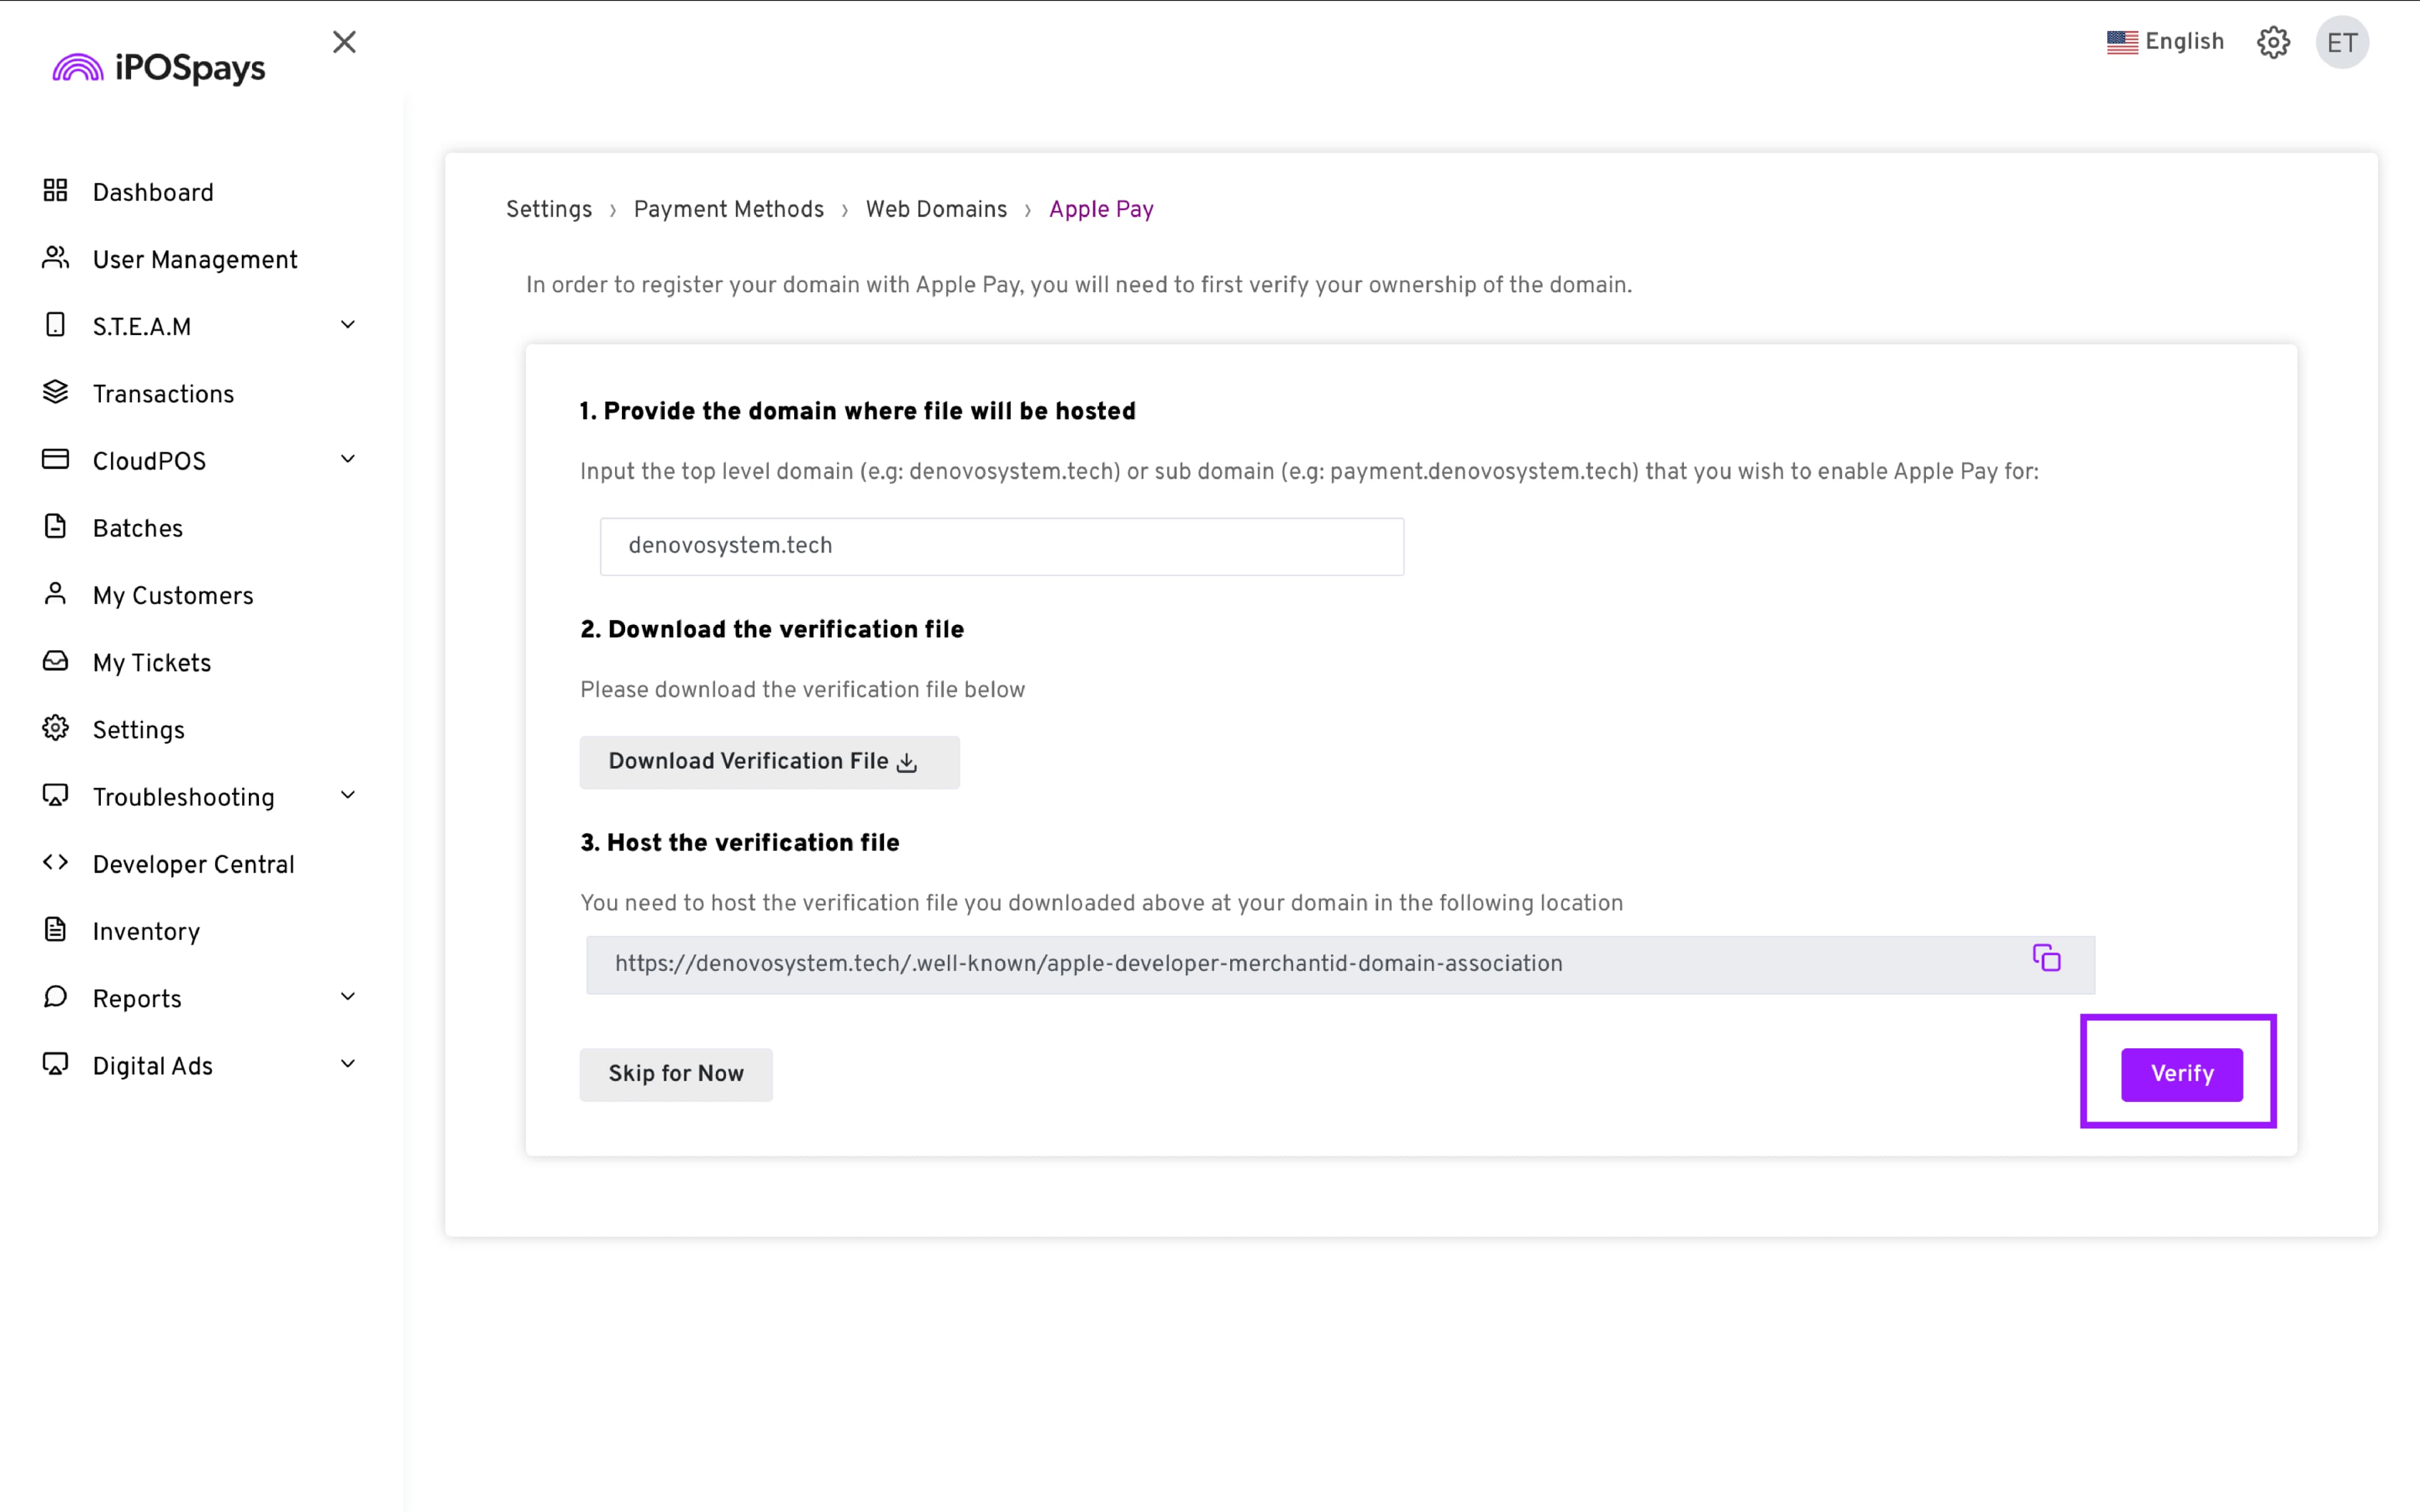Go to Web Domains breadcrumb
This screenshot has width=2420, height=1512.
tap(936, 210)
